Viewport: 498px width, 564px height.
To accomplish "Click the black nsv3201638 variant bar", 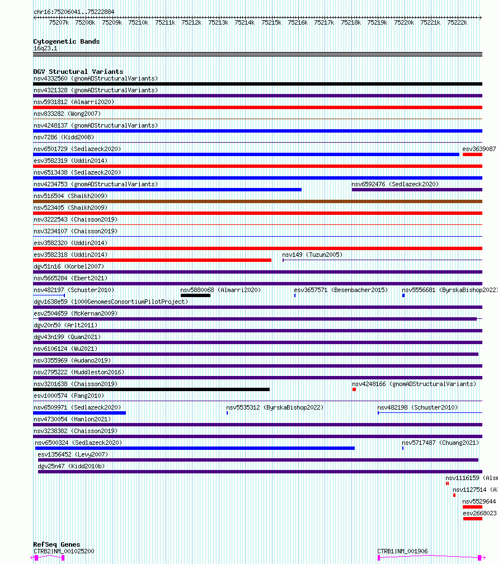I will pyautogui.click(x=151, y=389).
